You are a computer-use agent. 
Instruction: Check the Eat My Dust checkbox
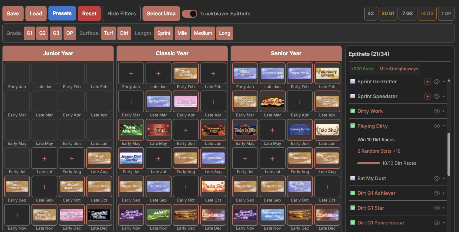pyautogui.click(x=352, y=178)
